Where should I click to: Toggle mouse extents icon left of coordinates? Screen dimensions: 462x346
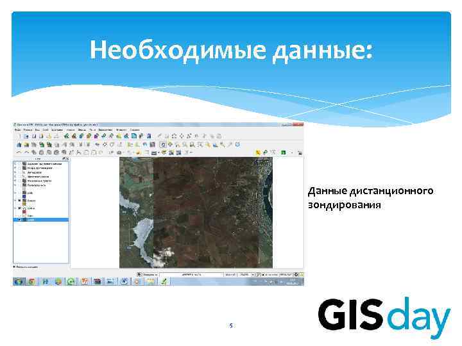point(139,274)
